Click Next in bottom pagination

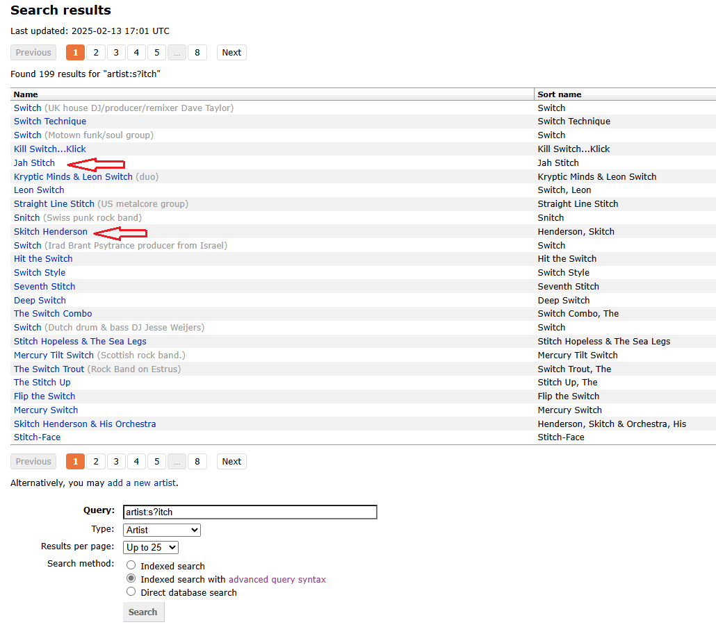click(x=231, y=462)
